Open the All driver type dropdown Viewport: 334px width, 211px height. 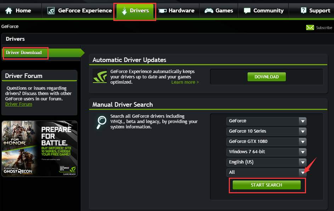(x=266, y=172)
